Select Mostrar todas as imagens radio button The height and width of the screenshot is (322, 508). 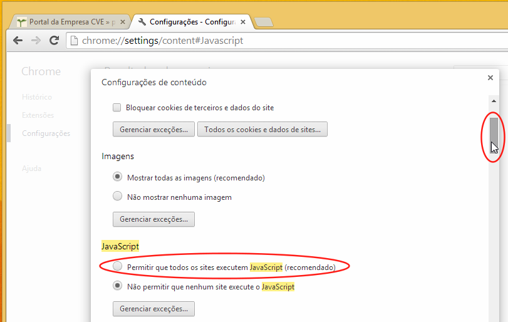(x=117, y=177)
